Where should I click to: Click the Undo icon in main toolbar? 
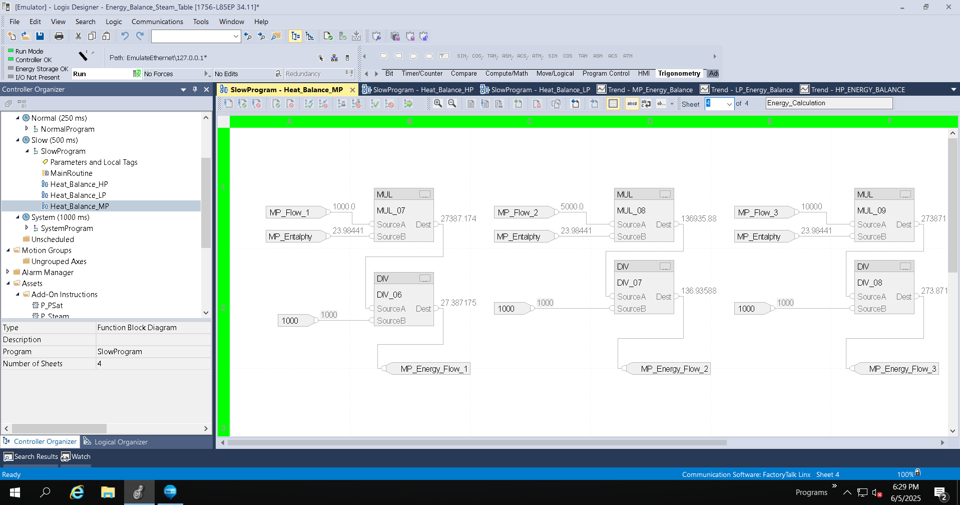coord(124,36)
